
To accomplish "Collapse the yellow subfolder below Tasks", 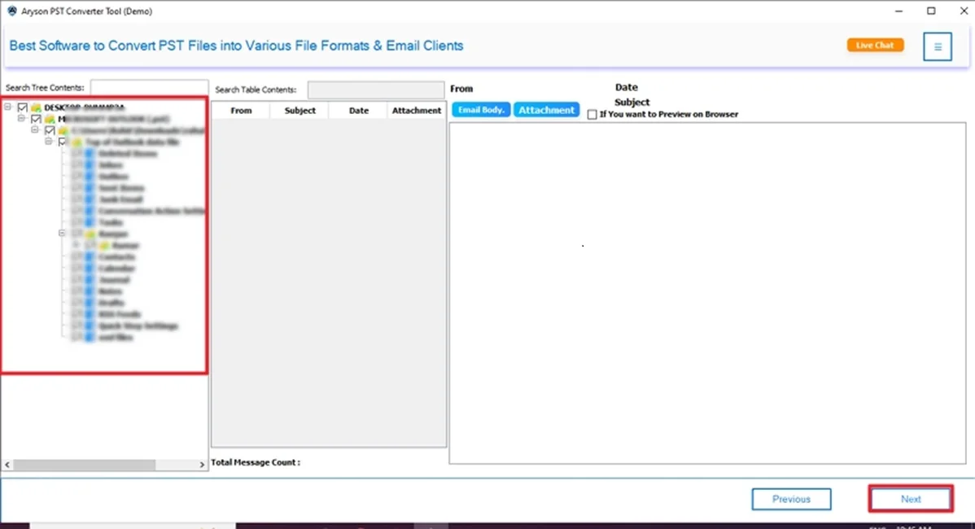I will [62, 233].
